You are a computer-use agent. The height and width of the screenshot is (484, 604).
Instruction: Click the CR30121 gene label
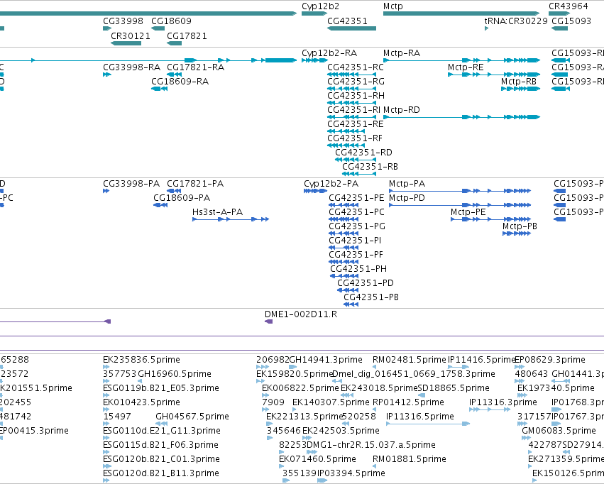click(130, 35)
